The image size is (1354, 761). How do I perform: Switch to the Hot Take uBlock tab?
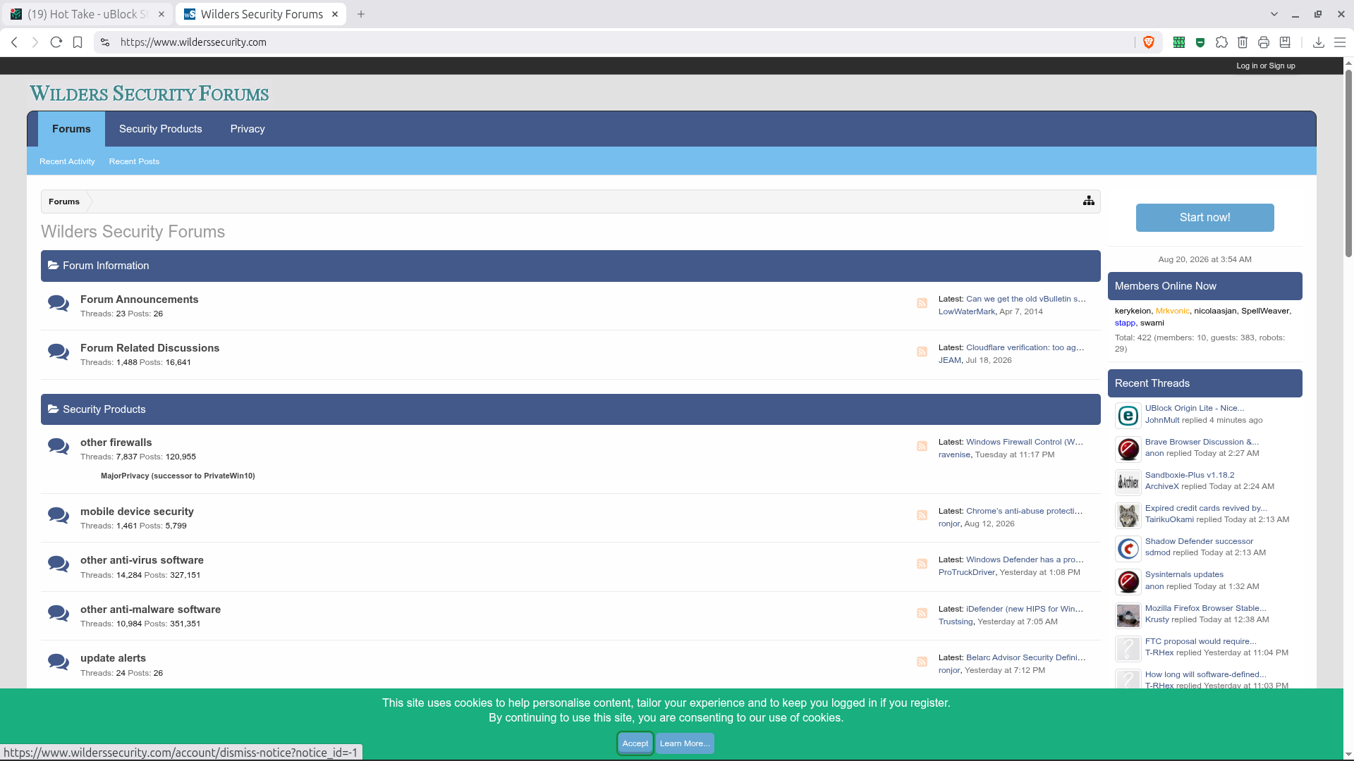point(87,14)
